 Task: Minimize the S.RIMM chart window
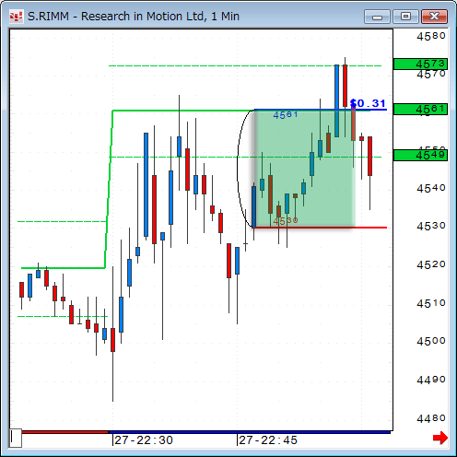pos(377,17)
